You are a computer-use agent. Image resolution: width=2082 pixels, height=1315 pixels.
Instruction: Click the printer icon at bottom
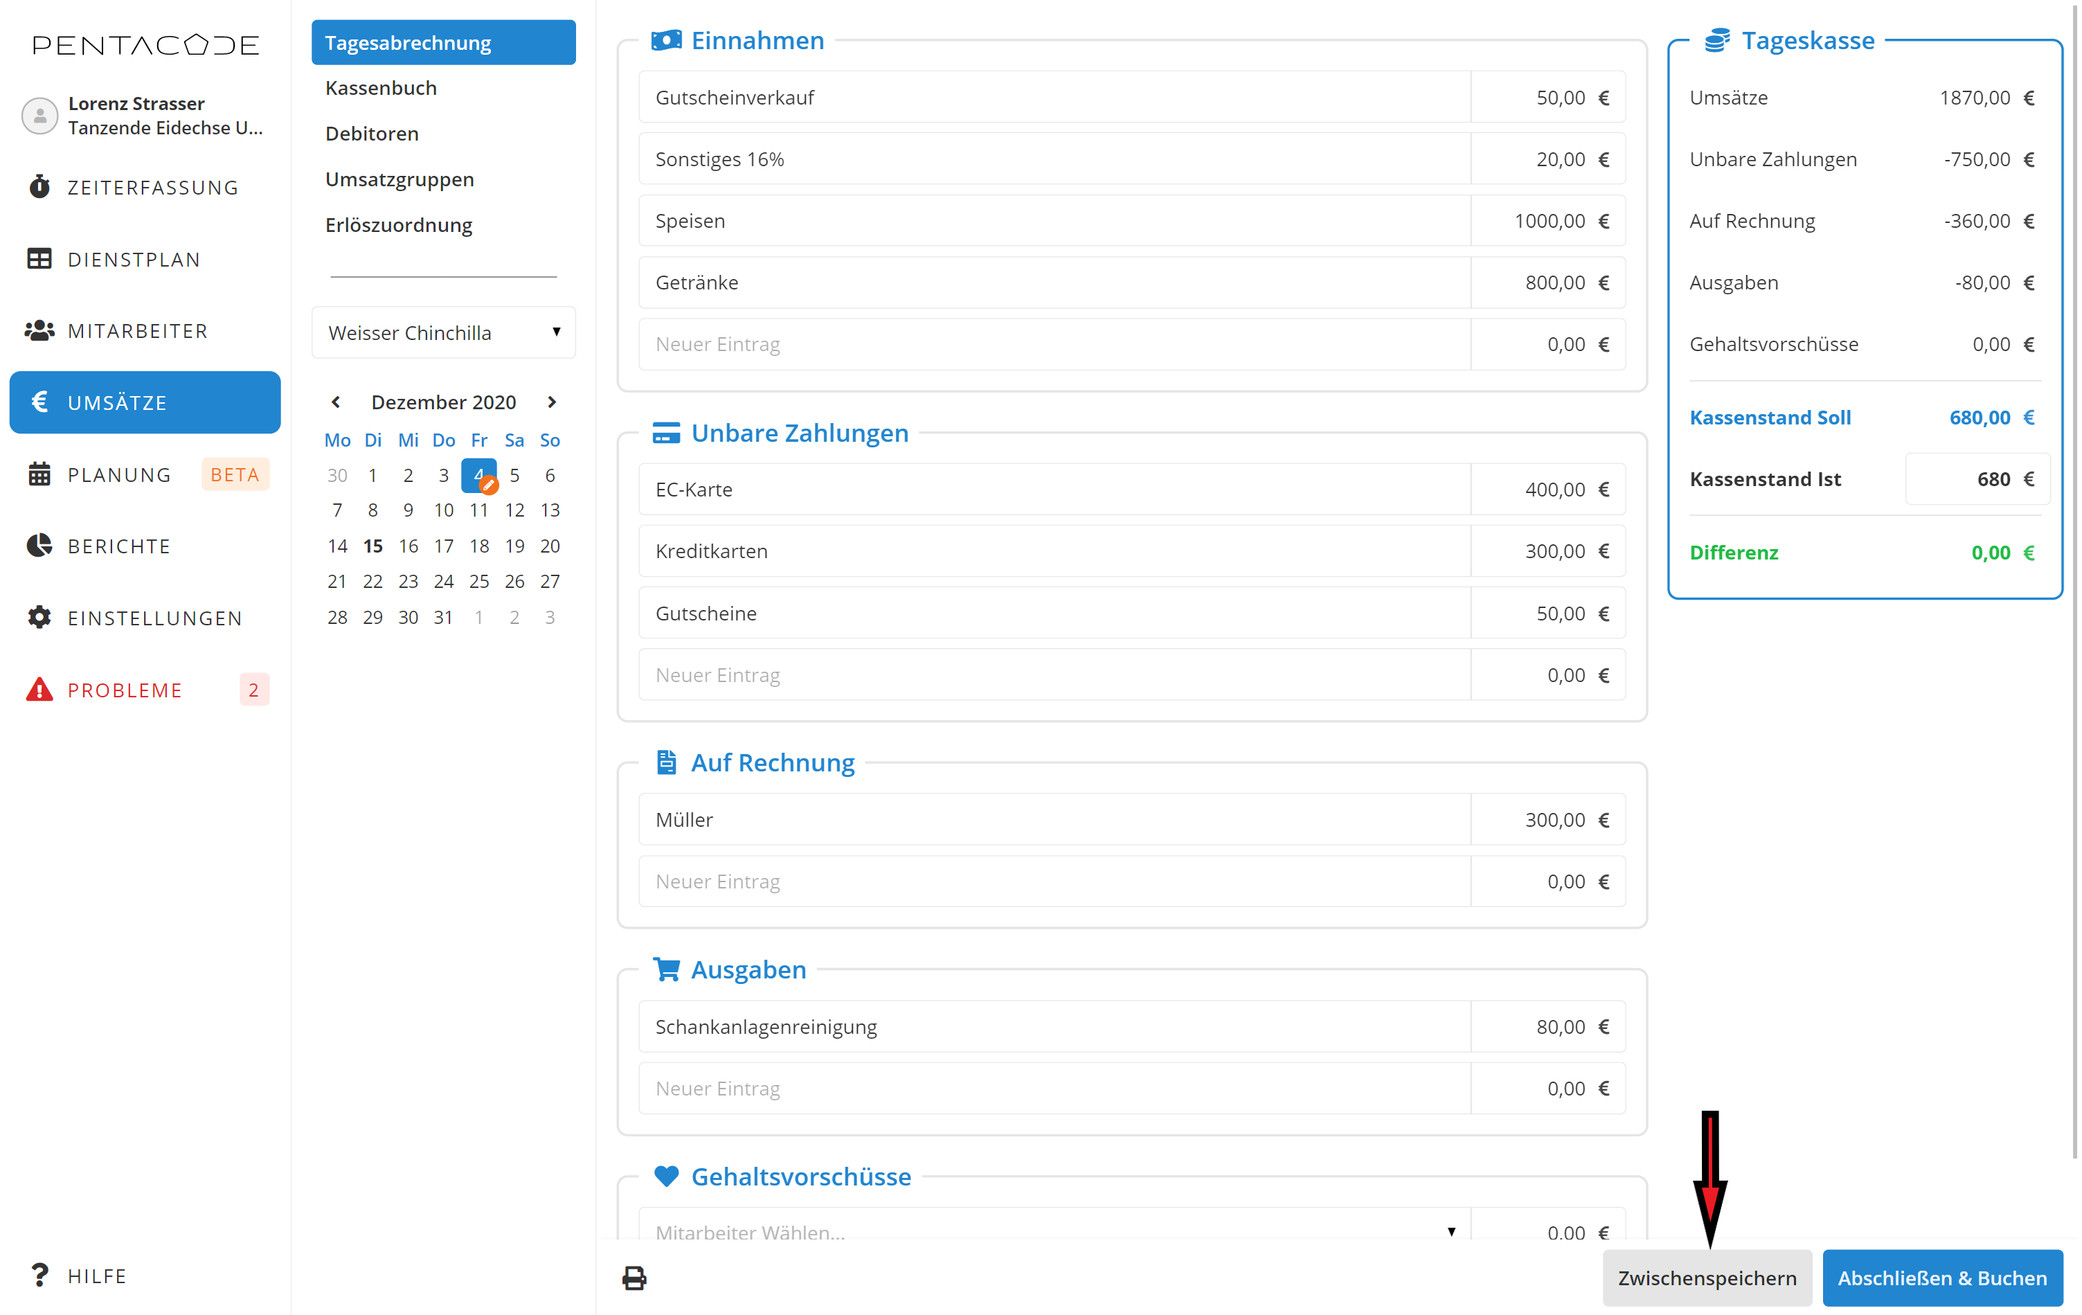coord(634,1278)
